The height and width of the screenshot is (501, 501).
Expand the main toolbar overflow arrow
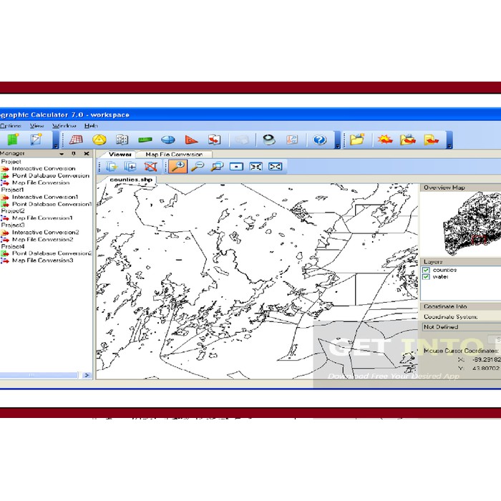click(x=337, y=146)
